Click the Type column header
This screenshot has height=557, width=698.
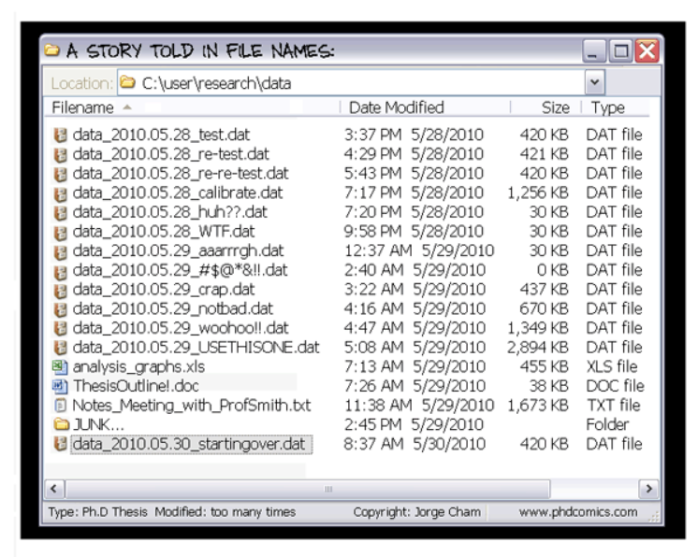tap(607, 107)
